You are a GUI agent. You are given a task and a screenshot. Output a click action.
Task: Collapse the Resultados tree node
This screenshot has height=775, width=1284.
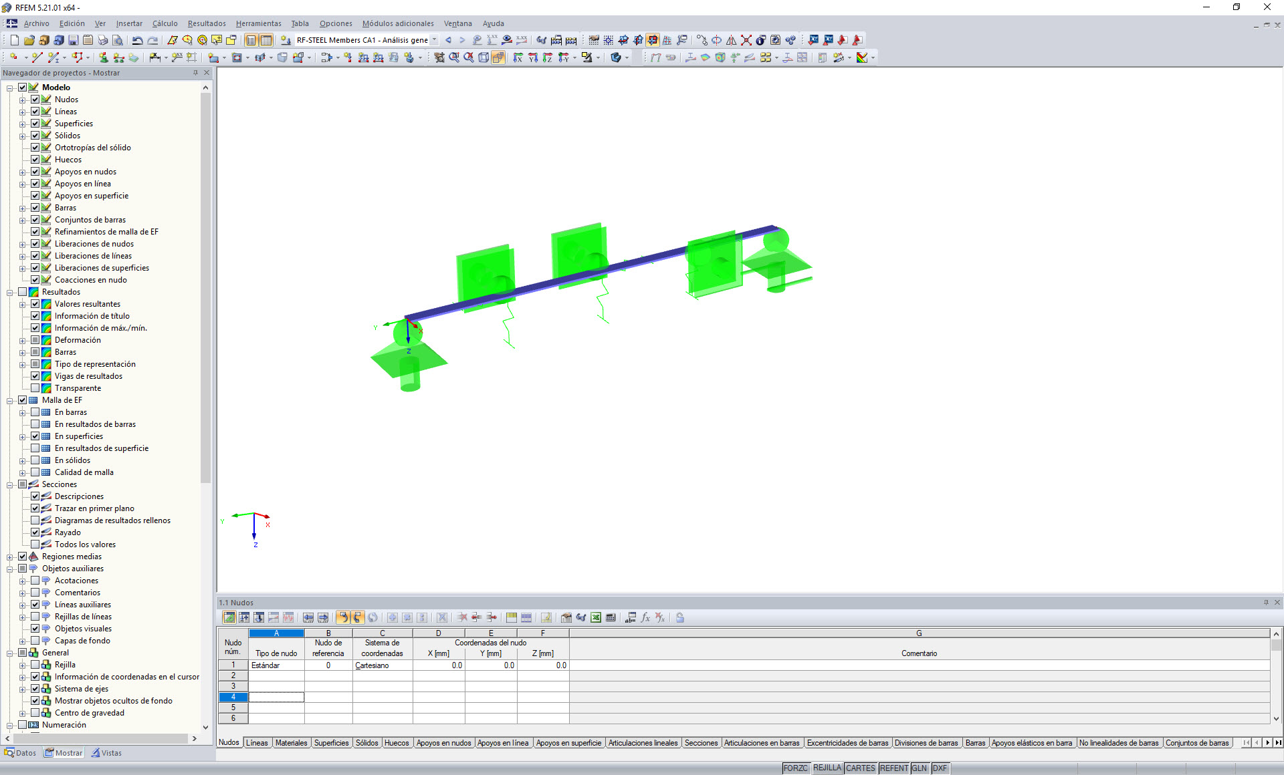10,292
